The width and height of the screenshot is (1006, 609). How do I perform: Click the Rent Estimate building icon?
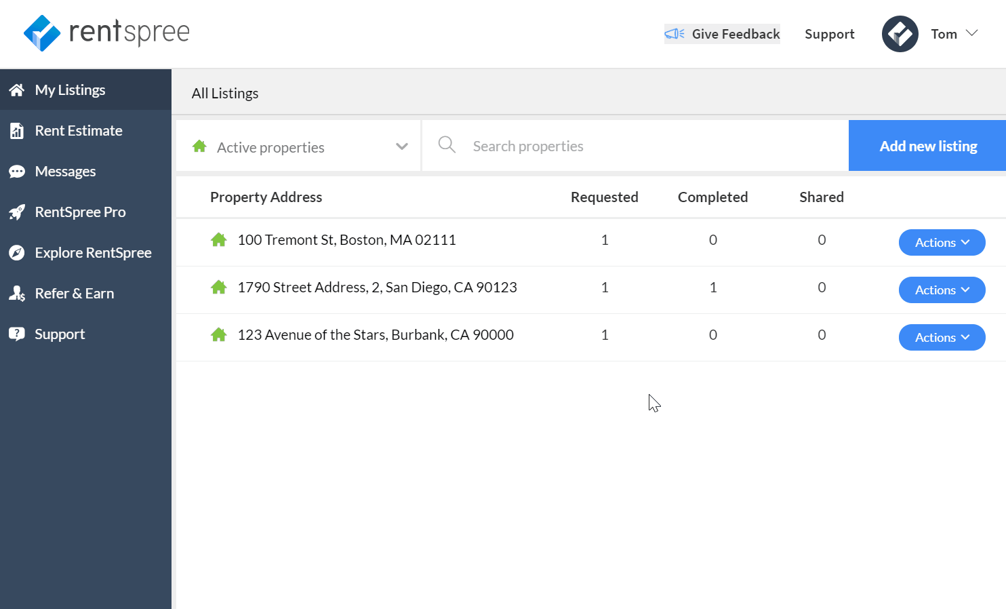click(17, 130)
